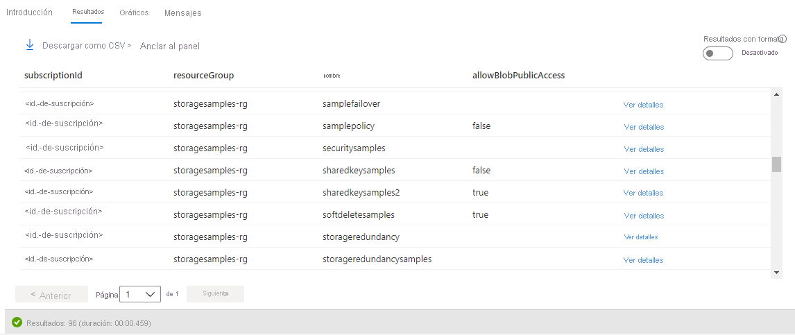Open Ver detalles for samplepolicy
Image resolution: width=795 pixels, height=335 pixels.
pyautogui.click(x=644, y=127)
